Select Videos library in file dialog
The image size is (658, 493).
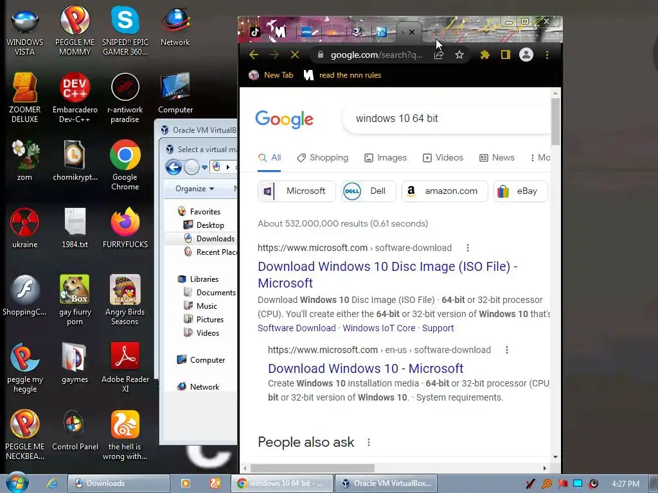[201, 333]
